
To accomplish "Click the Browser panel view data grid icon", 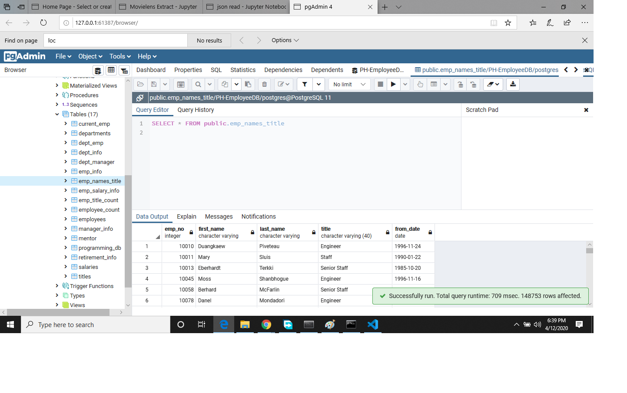I will (x=111, y=70).
